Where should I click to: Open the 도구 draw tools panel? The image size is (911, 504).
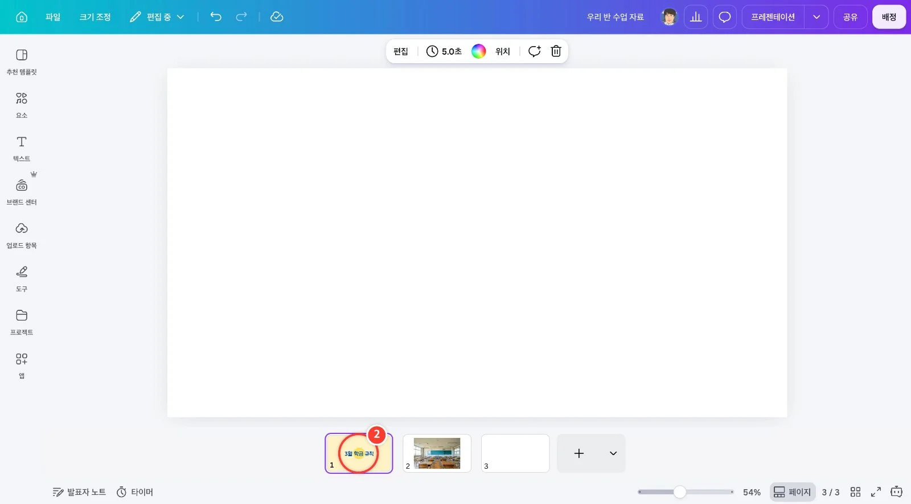[x=22, y=279]
